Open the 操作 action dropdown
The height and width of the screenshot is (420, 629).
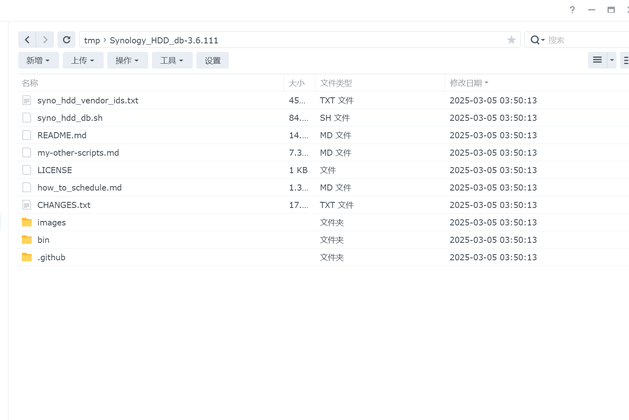(x=128, y=60)
